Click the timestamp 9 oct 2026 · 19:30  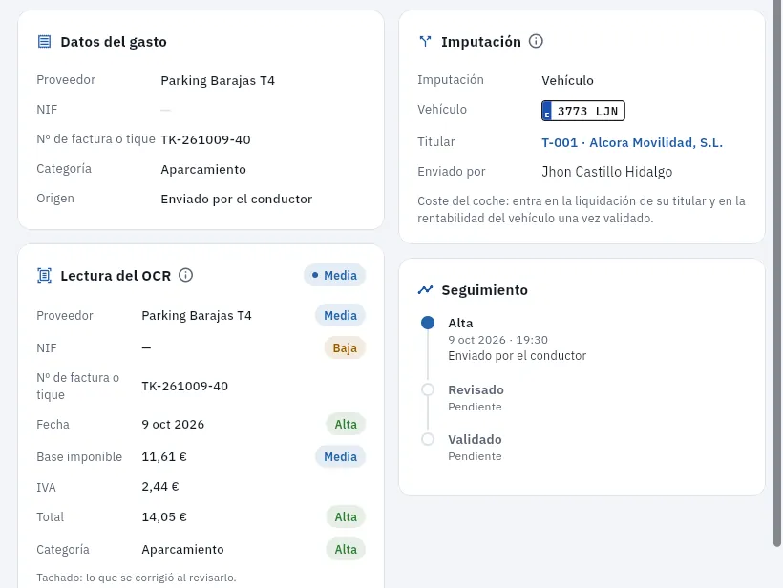(x=497, y=340)
